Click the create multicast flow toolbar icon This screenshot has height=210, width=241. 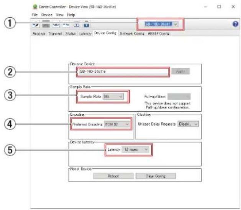[66, 24]
